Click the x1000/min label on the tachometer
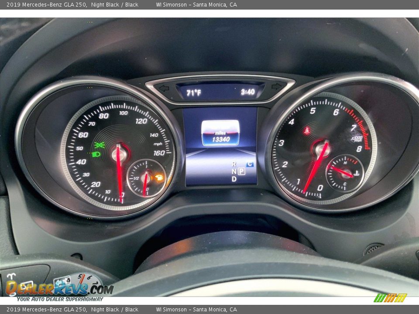419x314 pixels. pos(357,139)
